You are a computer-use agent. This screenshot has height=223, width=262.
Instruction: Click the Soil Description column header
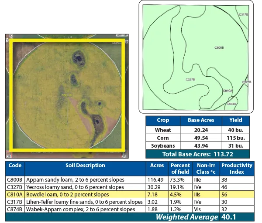(x=85, y=166)
